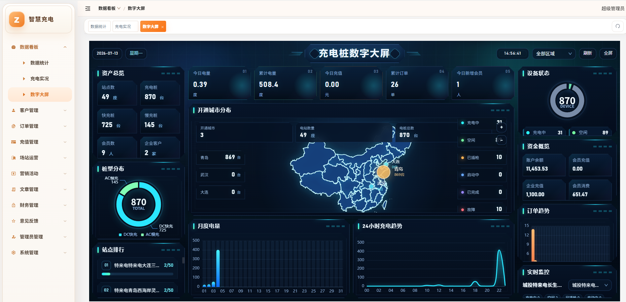This screenshot has height=302, width=626.
Task: Click the 企业充值 1,100.00 card
Action: (543, 190)
